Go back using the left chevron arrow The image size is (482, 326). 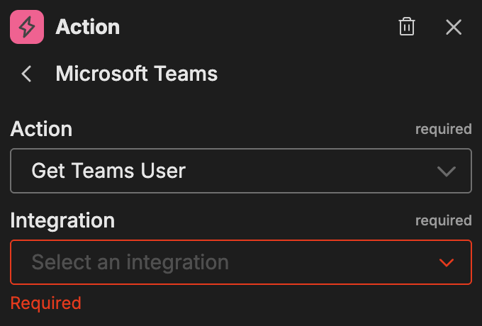(x=27, y=74)
